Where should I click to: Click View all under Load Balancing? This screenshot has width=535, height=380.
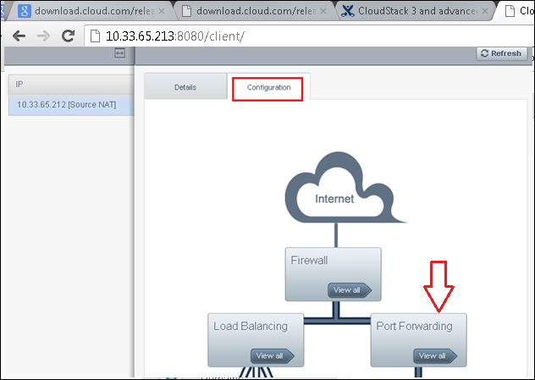click(x=271, y=355)
